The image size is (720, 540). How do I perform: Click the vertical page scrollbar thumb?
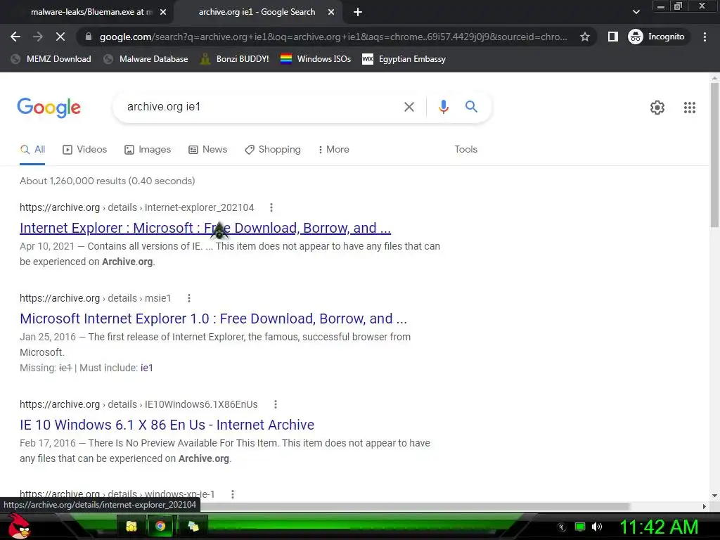tap(714, 154)
